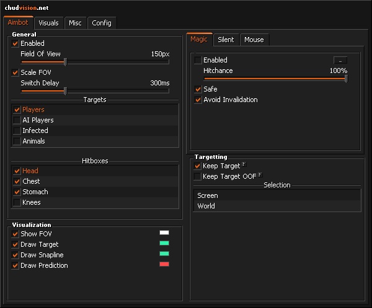Toggle the Draw Target checkbox

click(15, 244)
